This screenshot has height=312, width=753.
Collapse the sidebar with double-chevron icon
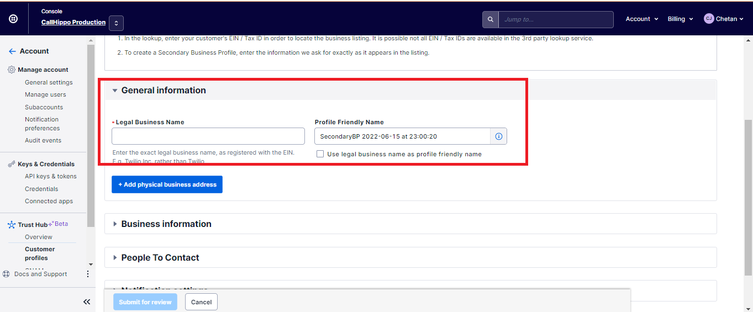click(87, 302)
